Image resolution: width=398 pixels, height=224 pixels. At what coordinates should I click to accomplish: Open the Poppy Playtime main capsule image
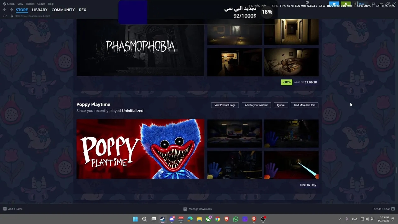(140, 149)
